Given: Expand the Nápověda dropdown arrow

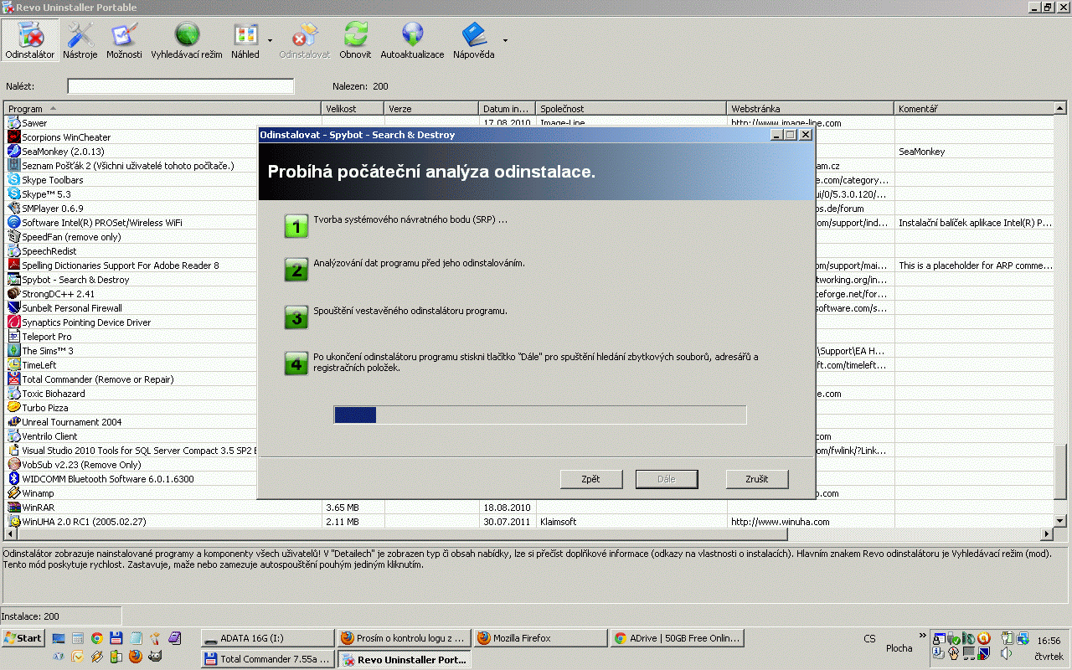Looking at the screenshot, I should [x=505, y=39].
